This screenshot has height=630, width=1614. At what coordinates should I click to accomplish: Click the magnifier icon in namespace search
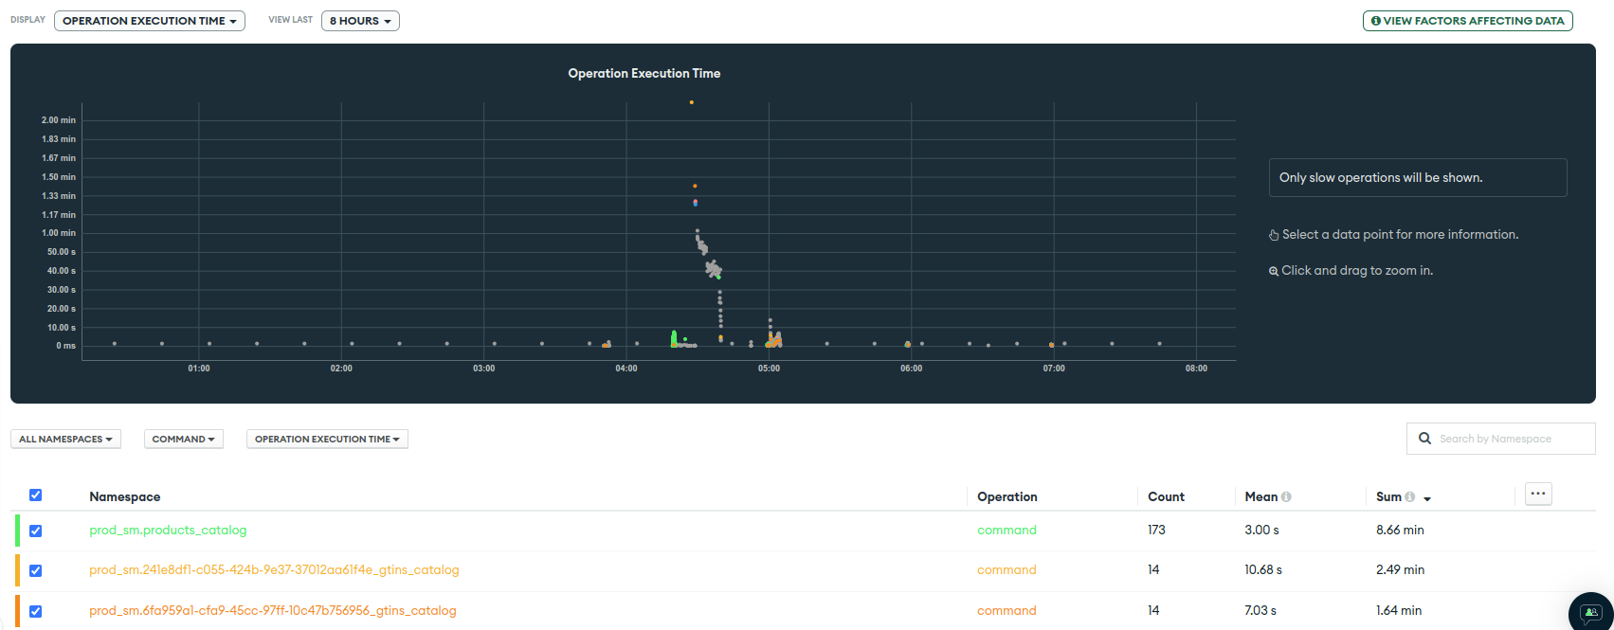point(1424,439)
